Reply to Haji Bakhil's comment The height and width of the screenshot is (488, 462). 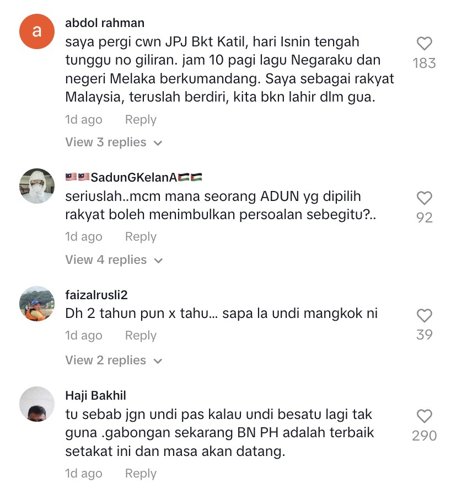pos(141,474)
